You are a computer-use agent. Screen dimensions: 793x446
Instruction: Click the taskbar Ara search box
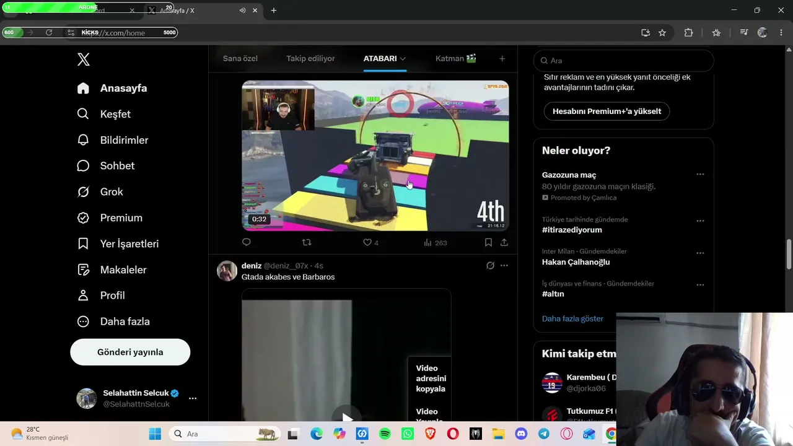coord(224,434)
